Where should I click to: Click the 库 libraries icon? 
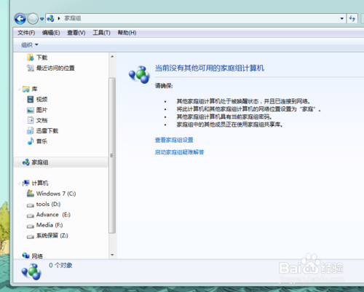(25, 89)
